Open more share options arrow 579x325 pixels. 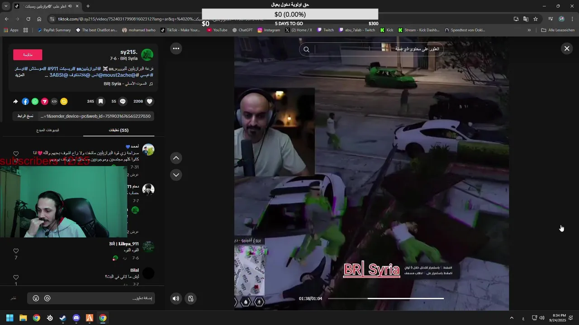(15, 102)
